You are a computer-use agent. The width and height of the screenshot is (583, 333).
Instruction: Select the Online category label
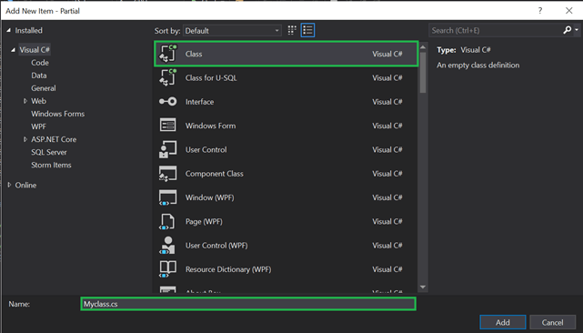coord(25,185)
